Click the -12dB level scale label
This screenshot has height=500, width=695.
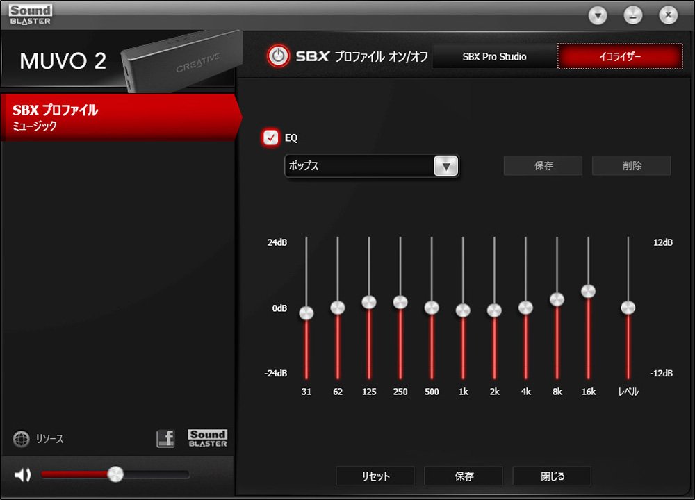coord(662,374)
